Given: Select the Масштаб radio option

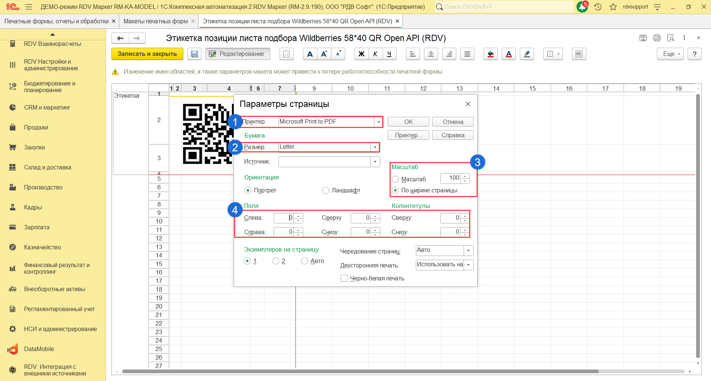Looking at the screenshot, I should tap(395, 179).
